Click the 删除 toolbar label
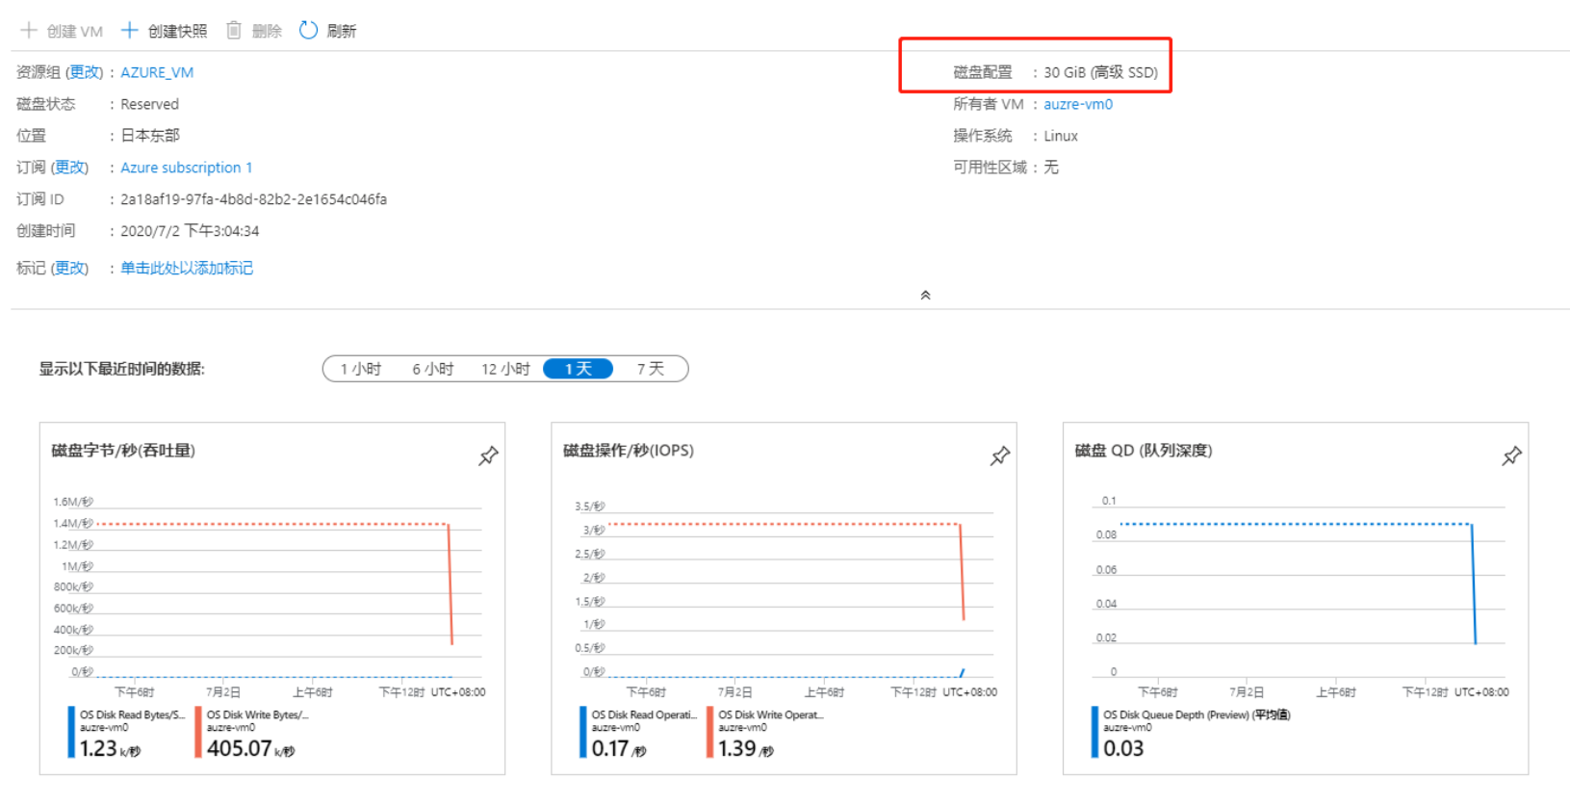Screen dimensions: 1570x805 pos(267,32)
